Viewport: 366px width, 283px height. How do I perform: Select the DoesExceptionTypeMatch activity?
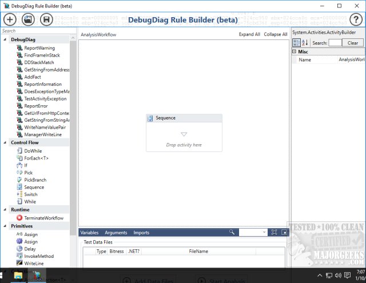43,91
